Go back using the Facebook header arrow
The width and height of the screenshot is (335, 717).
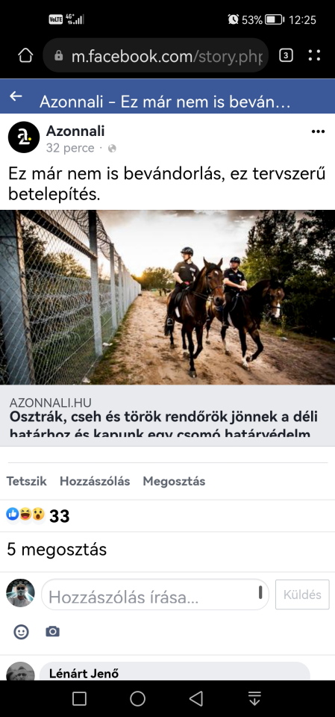16,96
